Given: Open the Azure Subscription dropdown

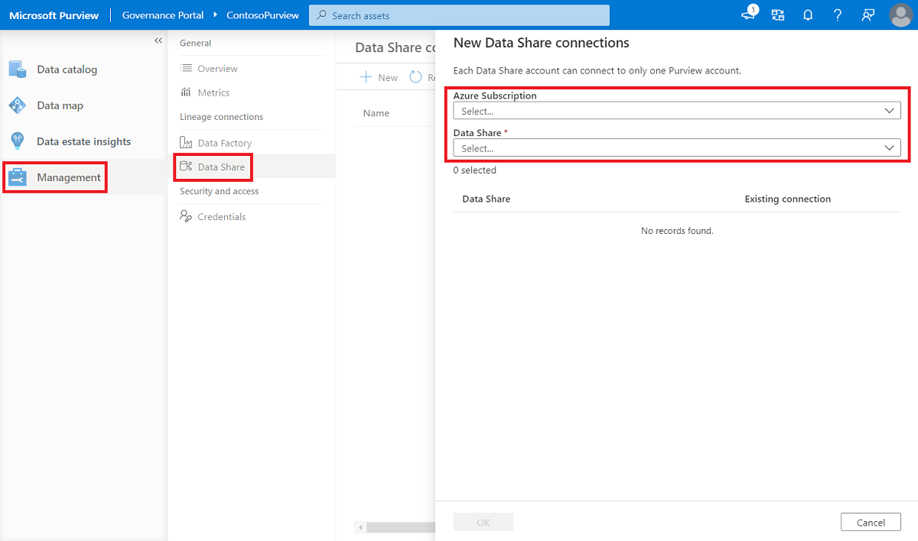Looking at the screenshot, I should [676, 110].
